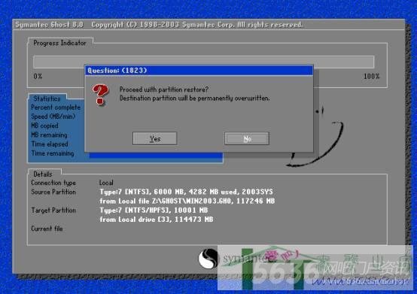This screenshot has height=294, width=417.
Task: Select the Details panel label
Action: pos(43,174)
